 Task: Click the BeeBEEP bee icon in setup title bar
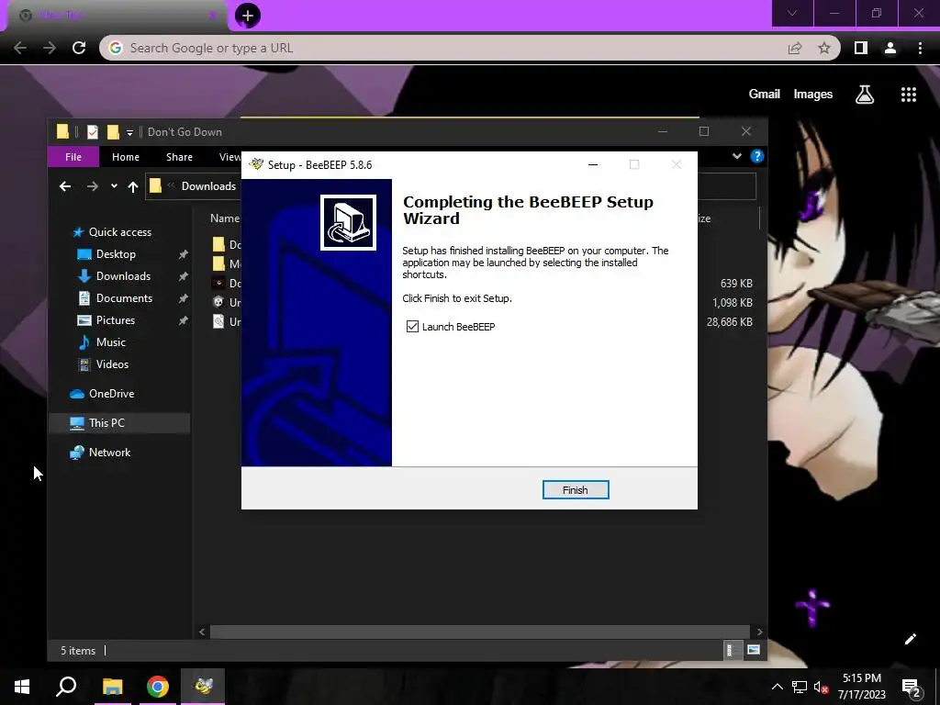(x=257, y=164)
